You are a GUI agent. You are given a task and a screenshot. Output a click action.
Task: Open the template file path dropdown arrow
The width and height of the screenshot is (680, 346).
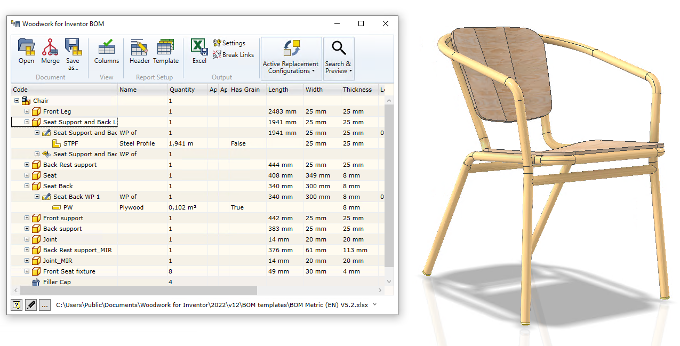375,305
